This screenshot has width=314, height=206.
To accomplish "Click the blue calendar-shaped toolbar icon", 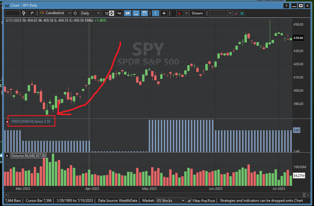I will 145,13.
